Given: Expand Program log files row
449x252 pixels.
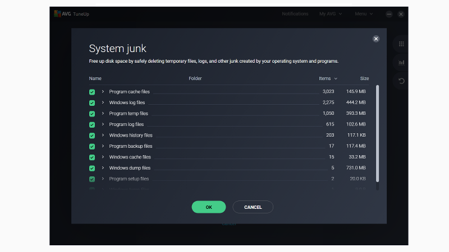Looking at the screenshot, I should point(103,124).
